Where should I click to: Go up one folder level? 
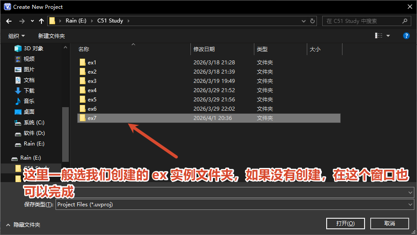point(41,21)
